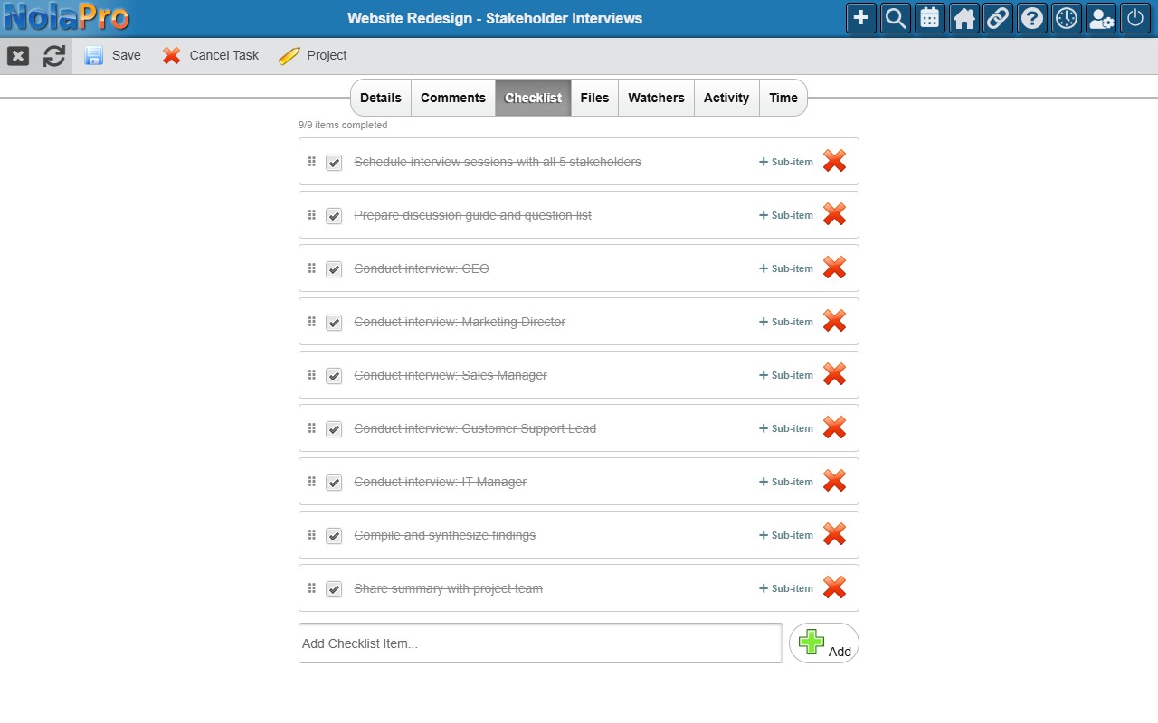This screenshot has height=723, width=1158.
Task: Delete 'Customer Support Lead' item with red X
Action: 834,427
